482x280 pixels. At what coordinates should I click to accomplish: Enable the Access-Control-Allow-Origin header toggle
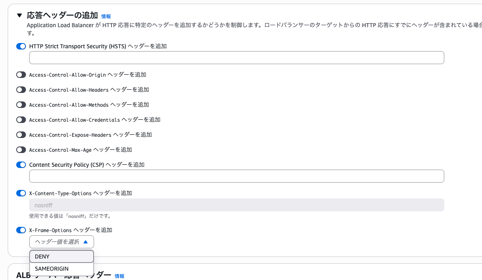pyautogui.click(x=21, y=75)
